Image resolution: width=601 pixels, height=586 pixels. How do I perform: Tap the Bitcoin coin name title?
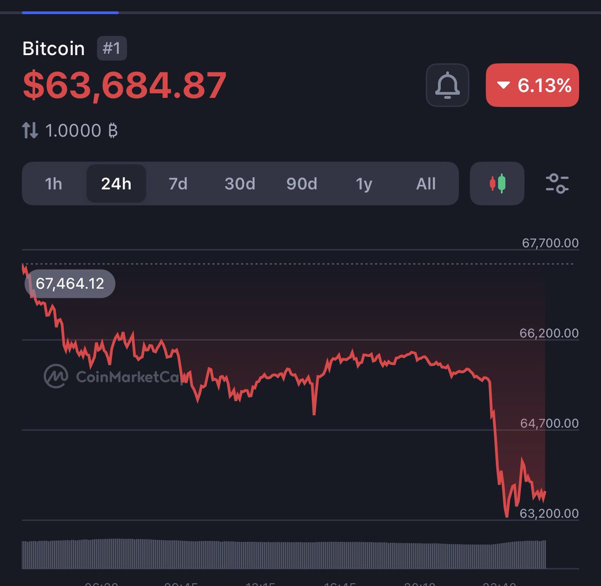(x=54, y=49)
